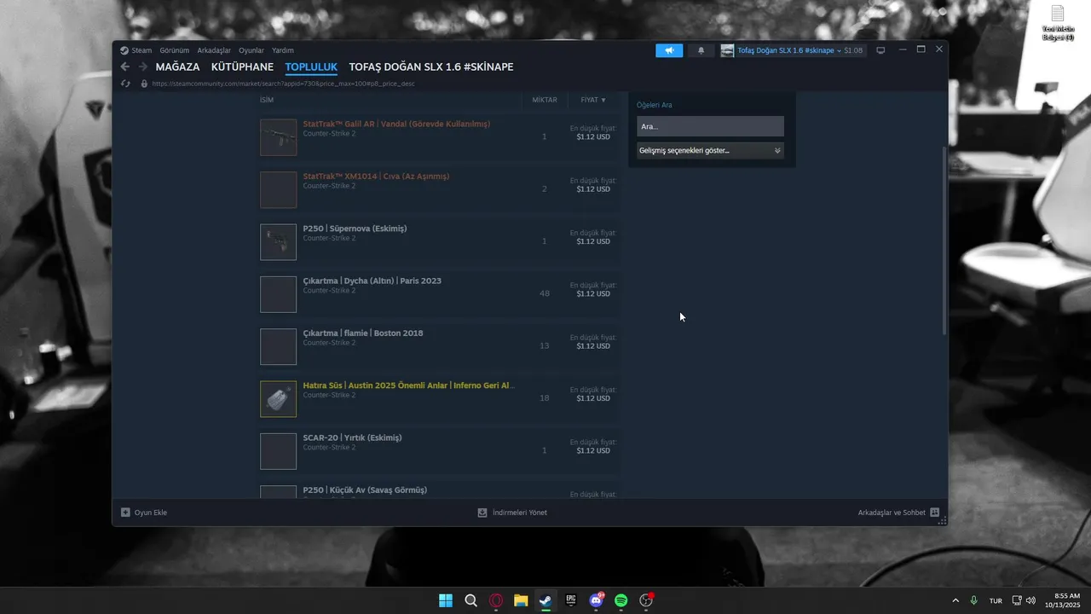Open Discord from the taskbar
Viewport: 1091px width, 614px height.
596,600
